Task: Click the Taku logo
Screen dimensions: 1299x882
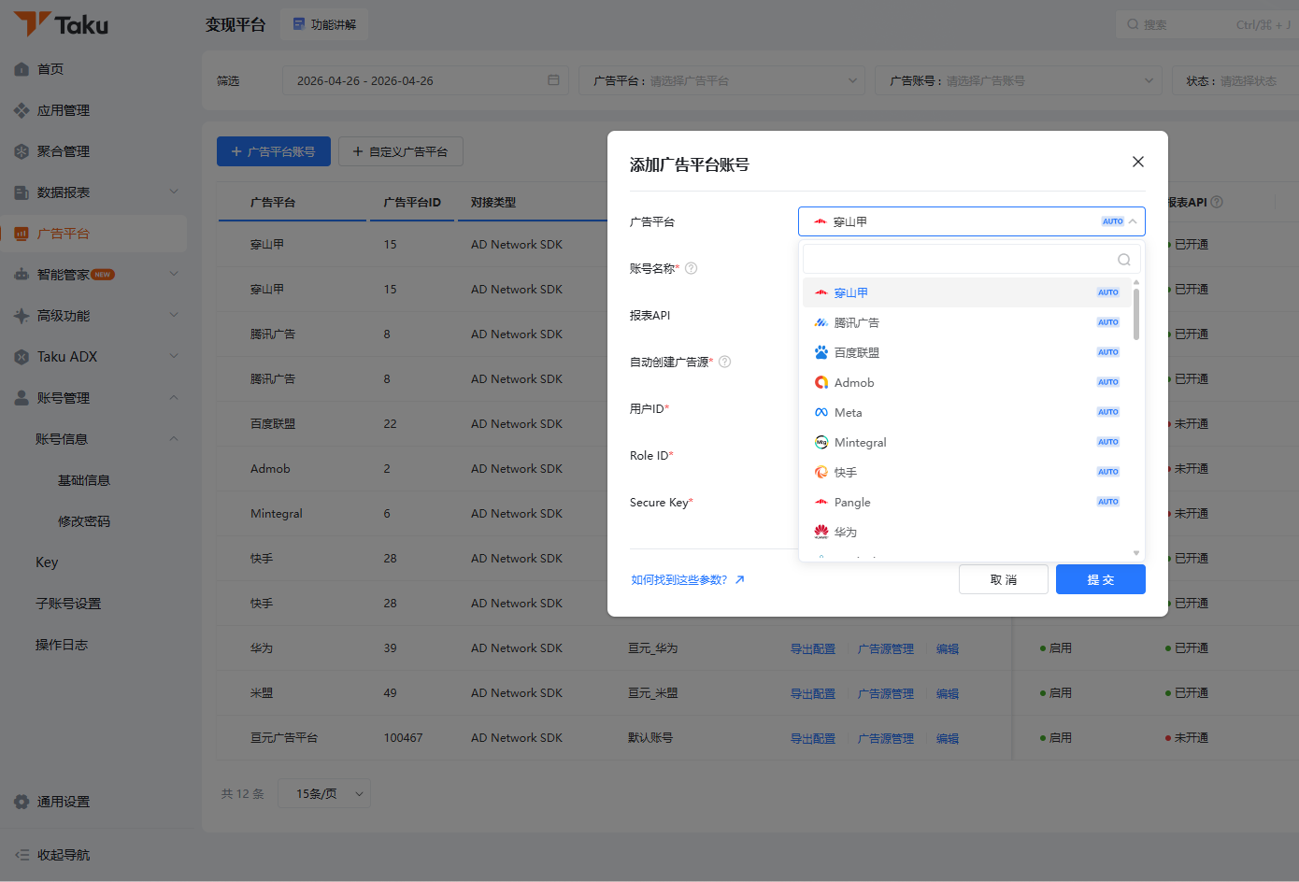Action: 62,24
